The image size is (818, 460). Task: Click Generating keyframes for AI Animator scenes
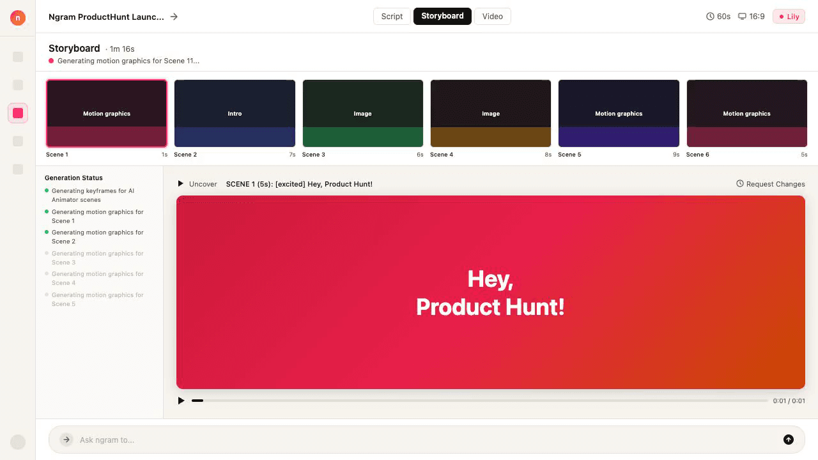tap(93, 195)
